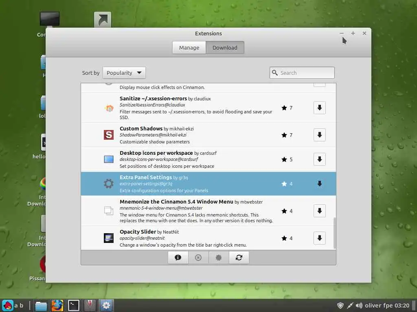Download the Opacity Slider extension
This screenshot has height=312, width=417.
point(319,238)
